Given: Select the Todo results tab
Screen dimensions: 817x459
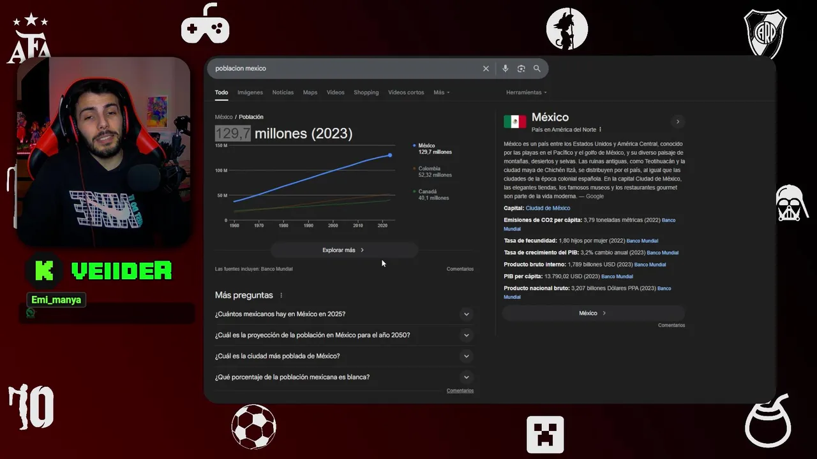Looking at the screenshot, I should click(x=221, y=92).
